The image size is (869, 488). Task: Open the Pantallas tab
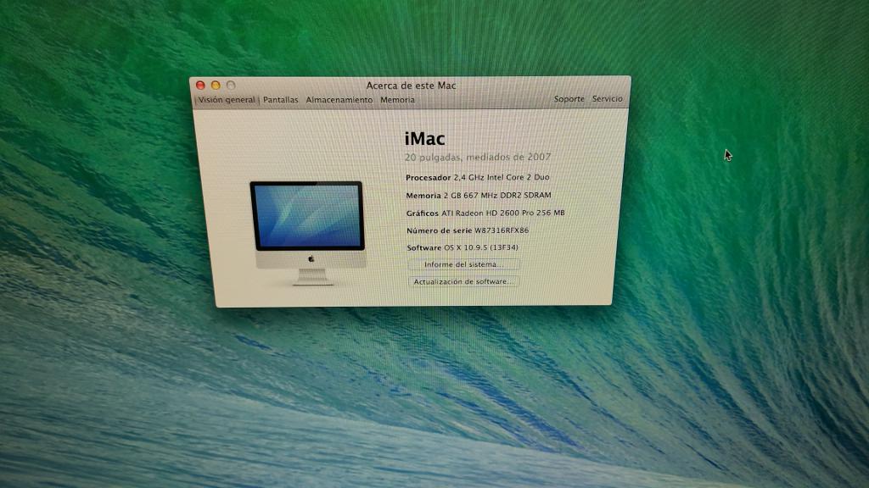[x=280, y=100]
